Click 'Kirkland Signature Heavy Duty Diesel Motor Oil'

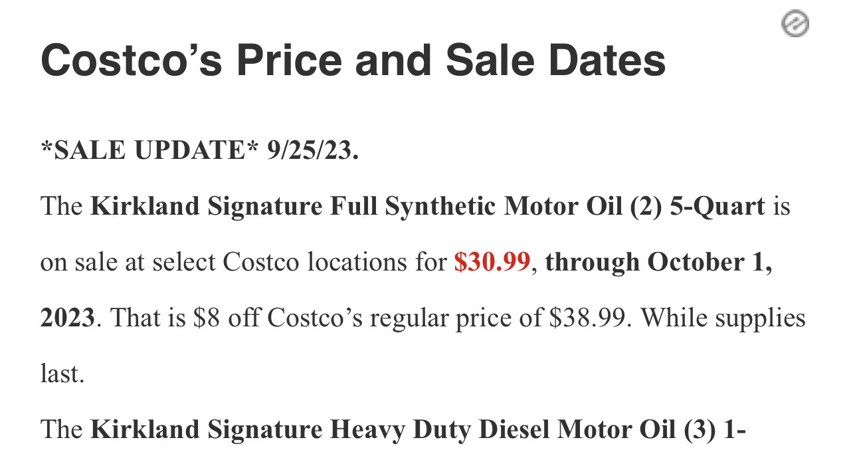[376, 430]
